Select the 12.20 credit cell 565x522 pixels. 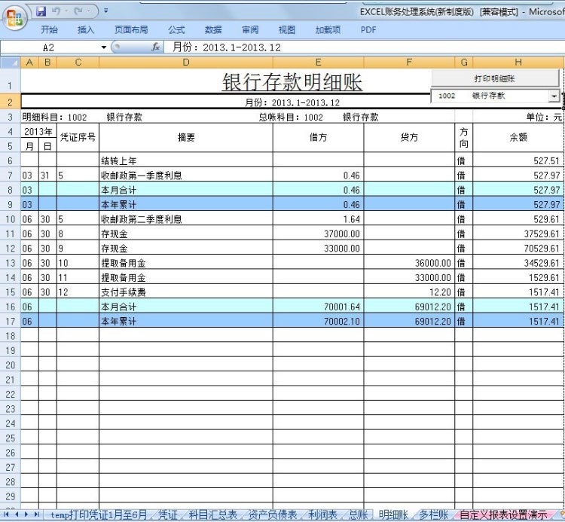click(409, 292)
